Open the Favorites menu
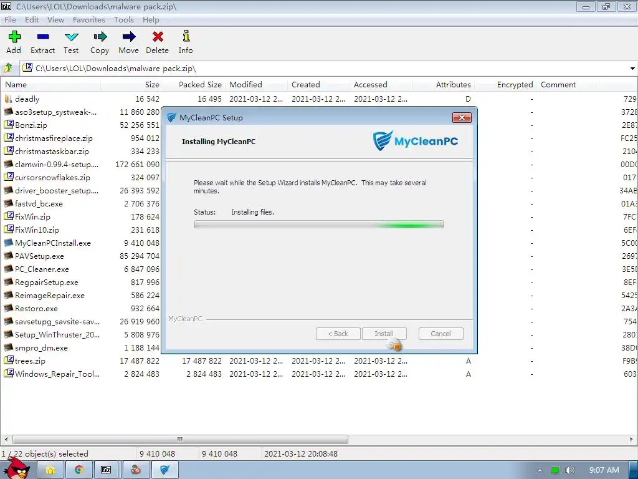This screenshot has height=479, width=638. (x=88, y=19)
